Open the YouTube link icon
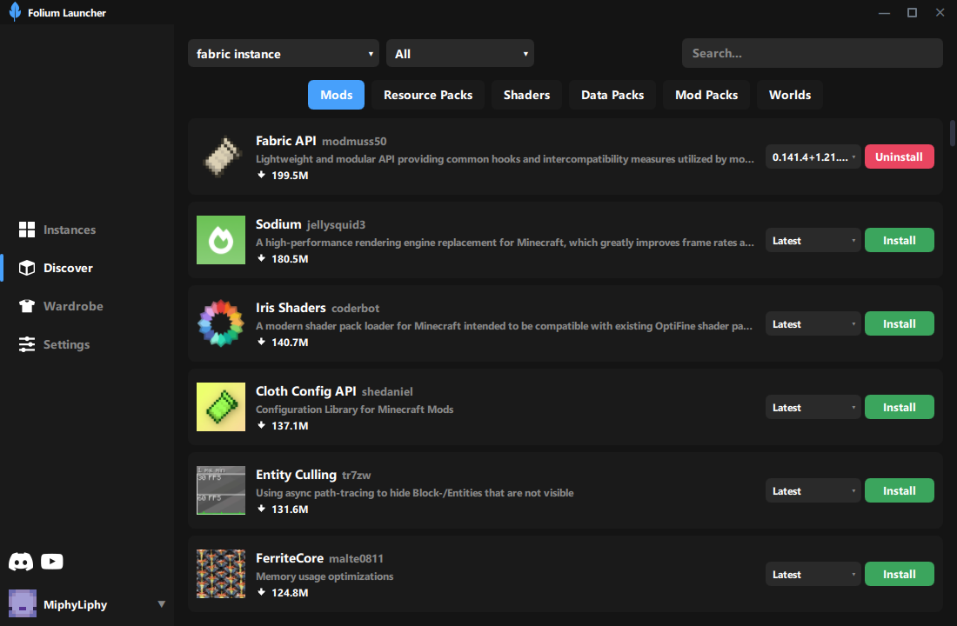This screenshot has width=957, height=626. tap(52, 562)
